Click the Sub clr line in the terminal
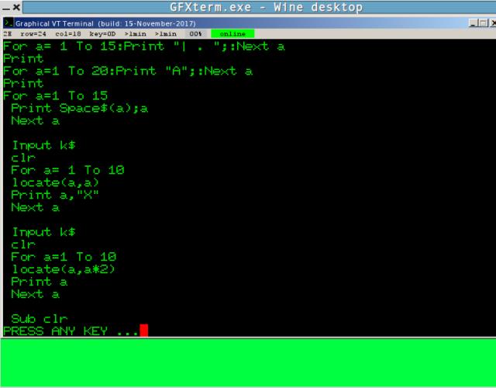The image size is (496, 388). pyautogui.click(x=39, y=319)
